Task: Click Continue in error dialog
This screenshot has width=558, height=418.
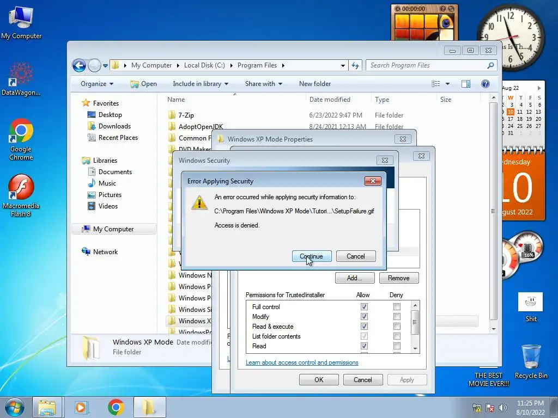Action: [312, 256]
